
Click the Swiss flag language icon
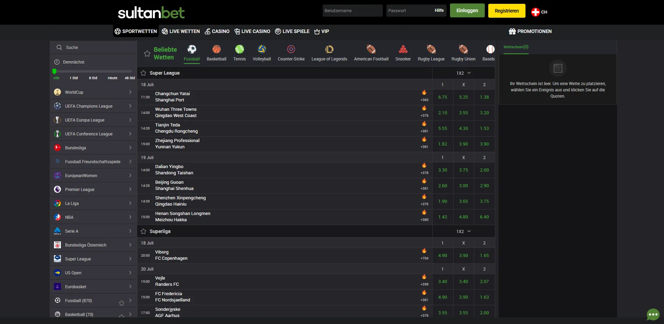pos(535,12)
